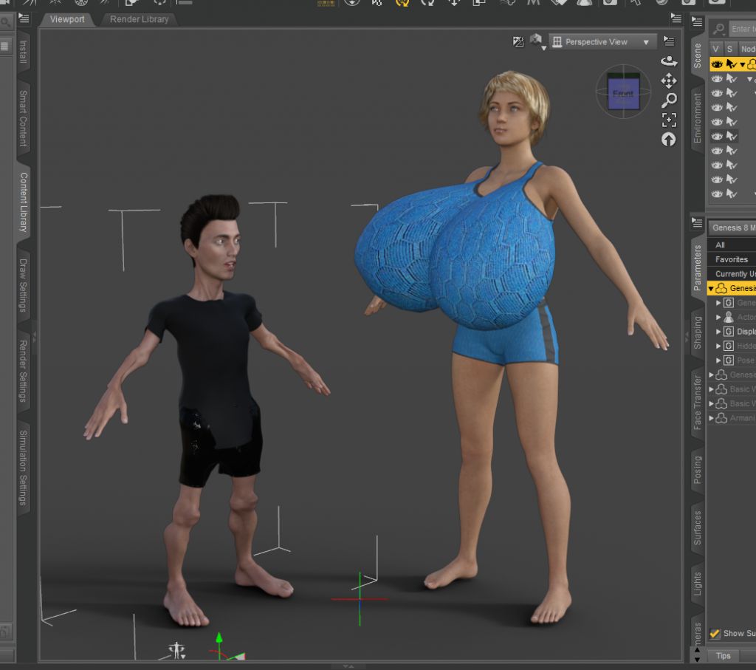Select the orbit camera control in viewport
Image resolution: width=756 pixels, height=670 pixels.
coord(669,61)
